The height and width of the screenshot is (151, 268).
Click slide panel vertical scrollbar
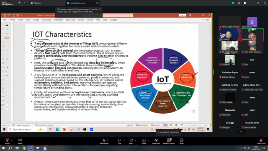point(12,73)
